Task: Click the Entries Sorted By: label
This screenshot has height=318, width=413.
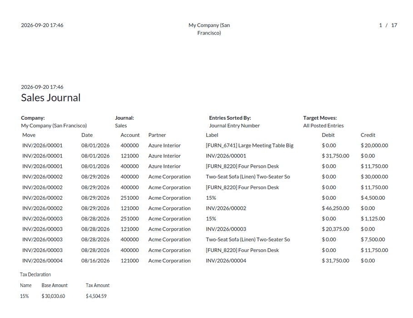Action: (230, 118)
